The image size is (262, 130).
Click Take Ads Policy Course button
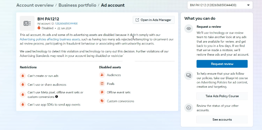pyautogui.click(x=222, y=96)
